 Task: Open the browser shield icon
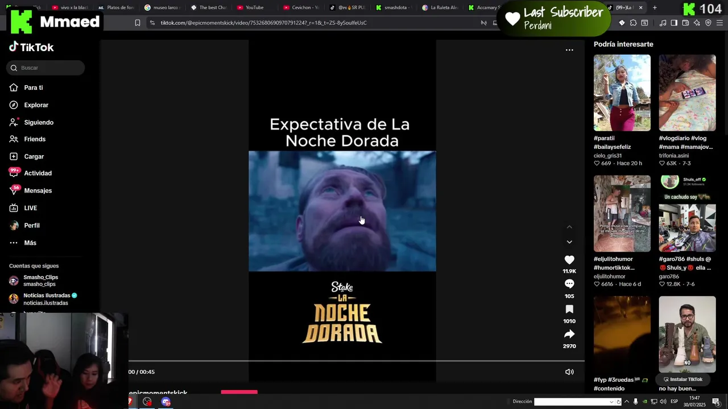click(x=708, y=23)
